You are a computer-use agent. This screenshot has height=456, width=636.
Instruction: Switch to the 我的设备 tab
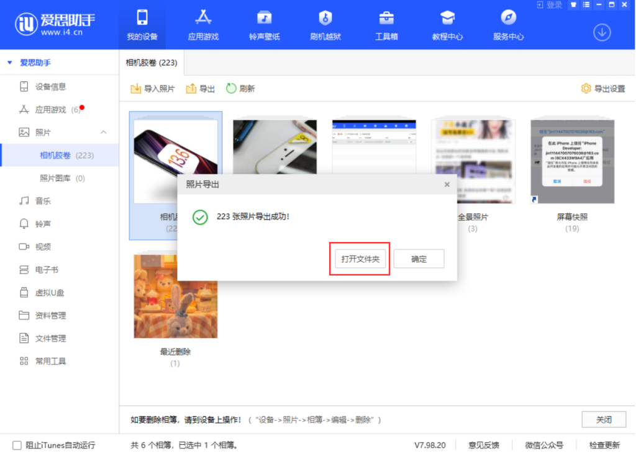tap(142, 25)
